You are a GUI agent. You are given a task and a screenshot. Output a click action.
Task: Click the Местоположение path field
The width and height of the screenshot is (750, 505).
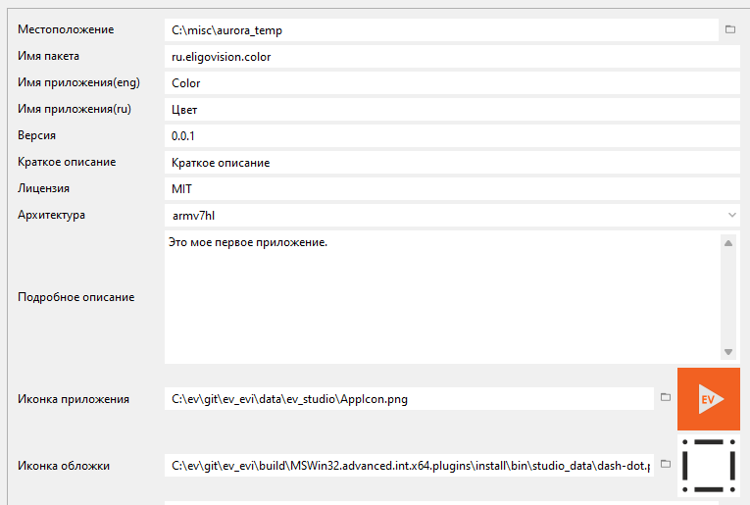click(441, 30)
